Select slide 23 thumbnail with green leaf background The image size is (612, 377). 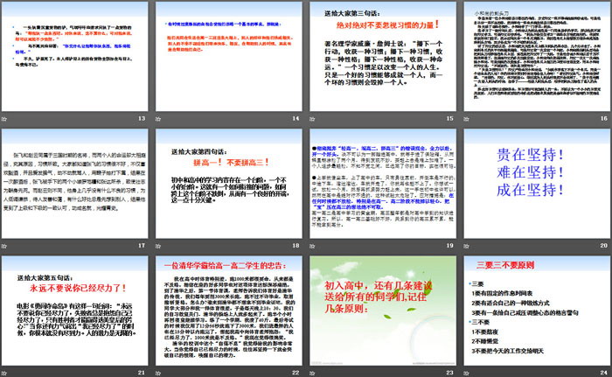pyautogui.click(x=383, y=311)
